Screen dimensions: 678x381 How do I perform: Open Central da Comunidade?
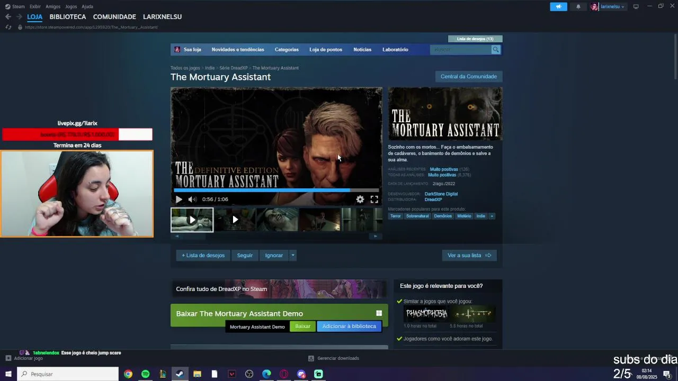[x=469, y=77]
